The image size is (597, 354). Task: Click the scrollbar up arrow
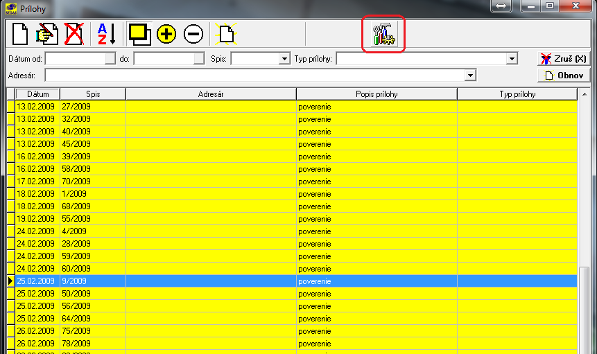[x=585, y=94]
